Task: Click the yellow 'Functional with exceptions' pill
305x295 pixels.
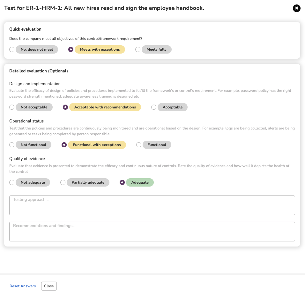Action: point(97,145)
